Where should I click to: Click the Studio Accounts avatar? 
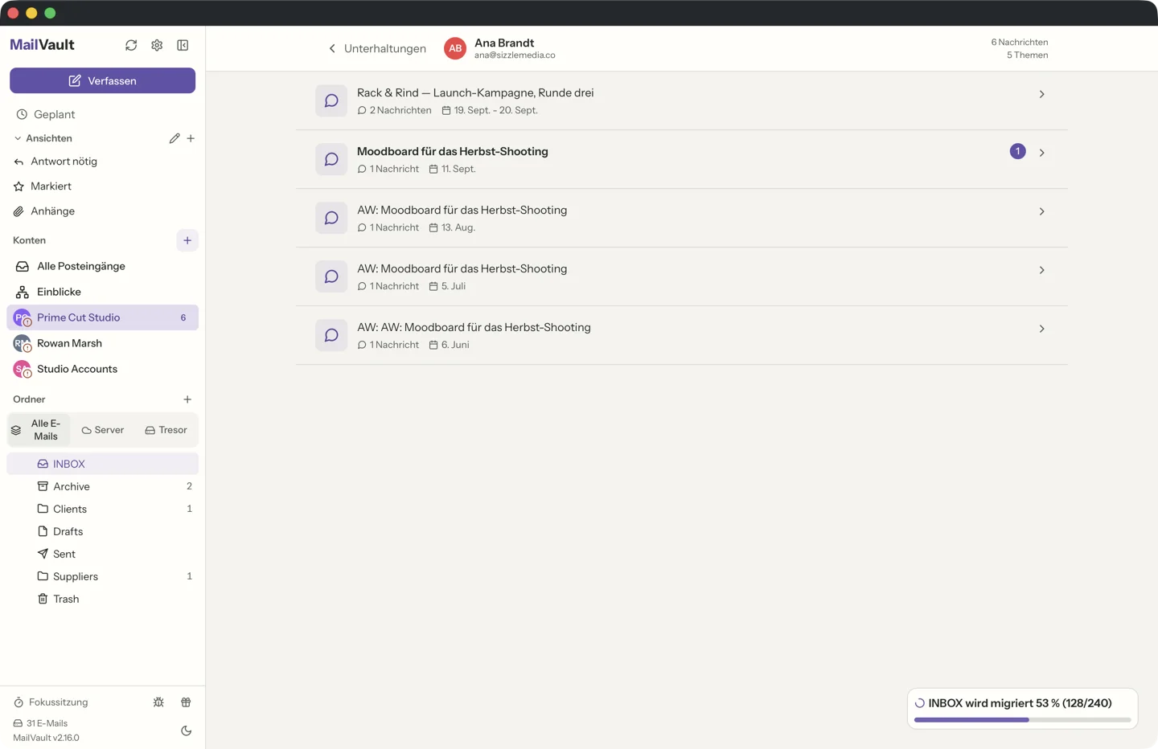[22, 369]
